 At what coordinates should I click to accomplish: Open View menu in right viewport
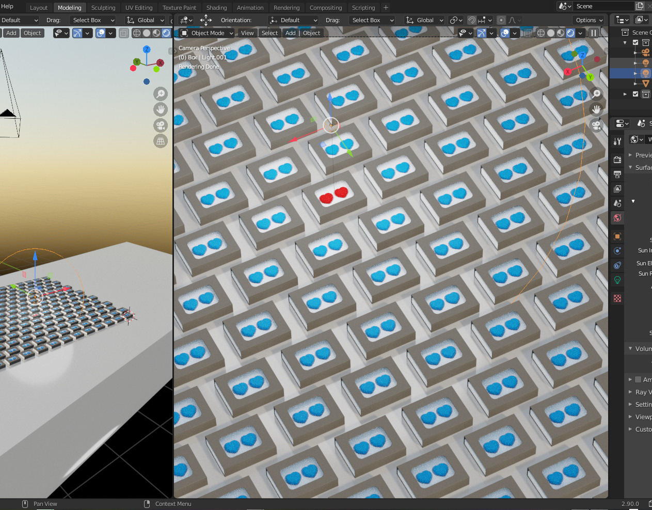pos(247,33)
